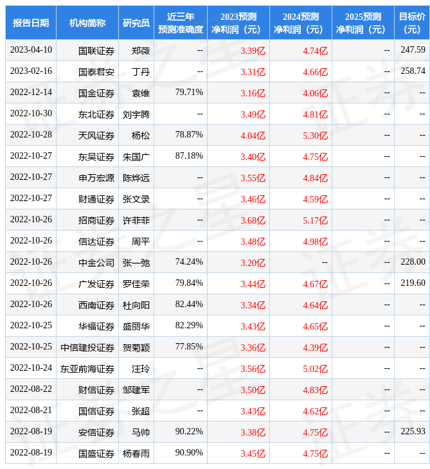The width and height of the screenshot is (430, 469).
Task: Click 2024 profit value 4.59亿
Action: [x=316, y=199]
